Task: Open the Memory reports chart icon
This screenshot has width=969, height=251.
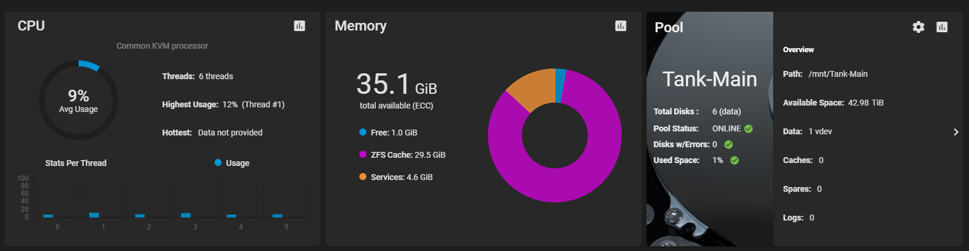Action: point(621,26)
